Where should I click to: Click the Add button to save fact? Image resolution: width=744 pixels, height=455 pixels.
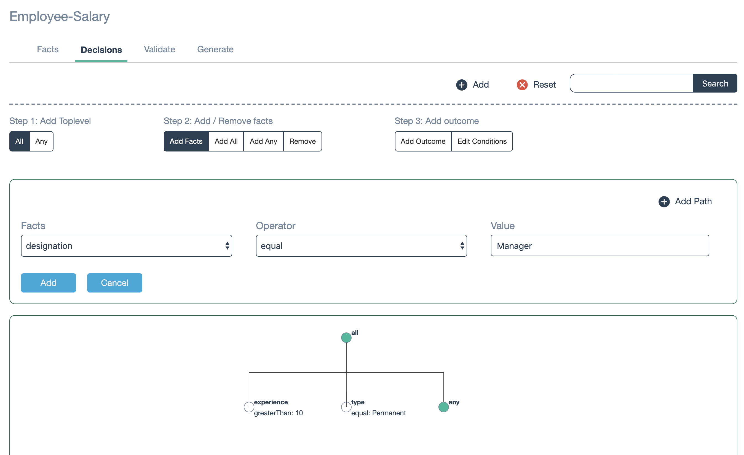coord(48,283)
